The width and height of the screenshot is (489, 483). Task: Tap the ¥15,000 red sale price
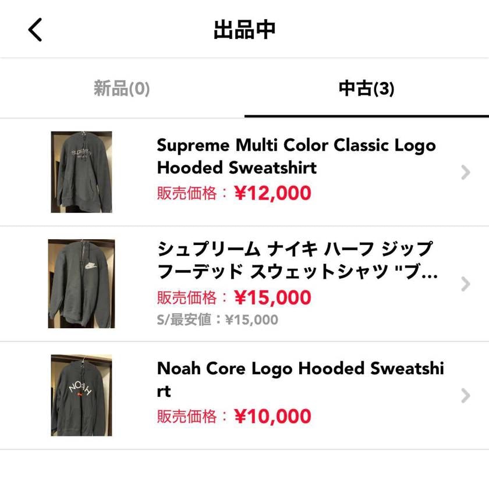273,297
